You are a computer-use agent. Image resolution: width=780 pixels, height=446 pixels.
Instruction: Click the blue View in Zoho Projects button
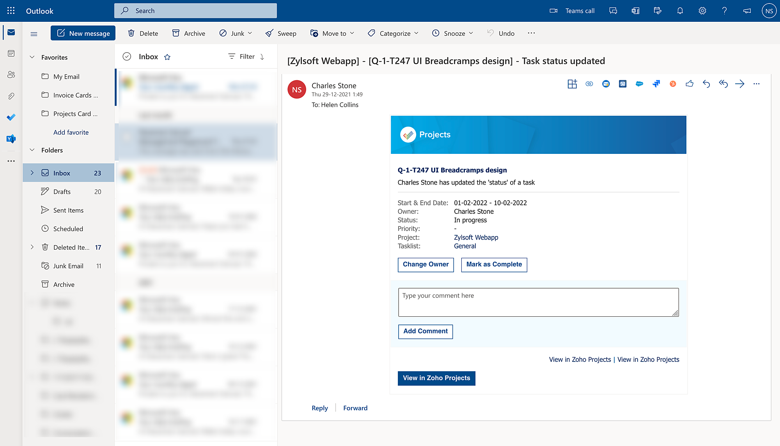click(436, 378)
